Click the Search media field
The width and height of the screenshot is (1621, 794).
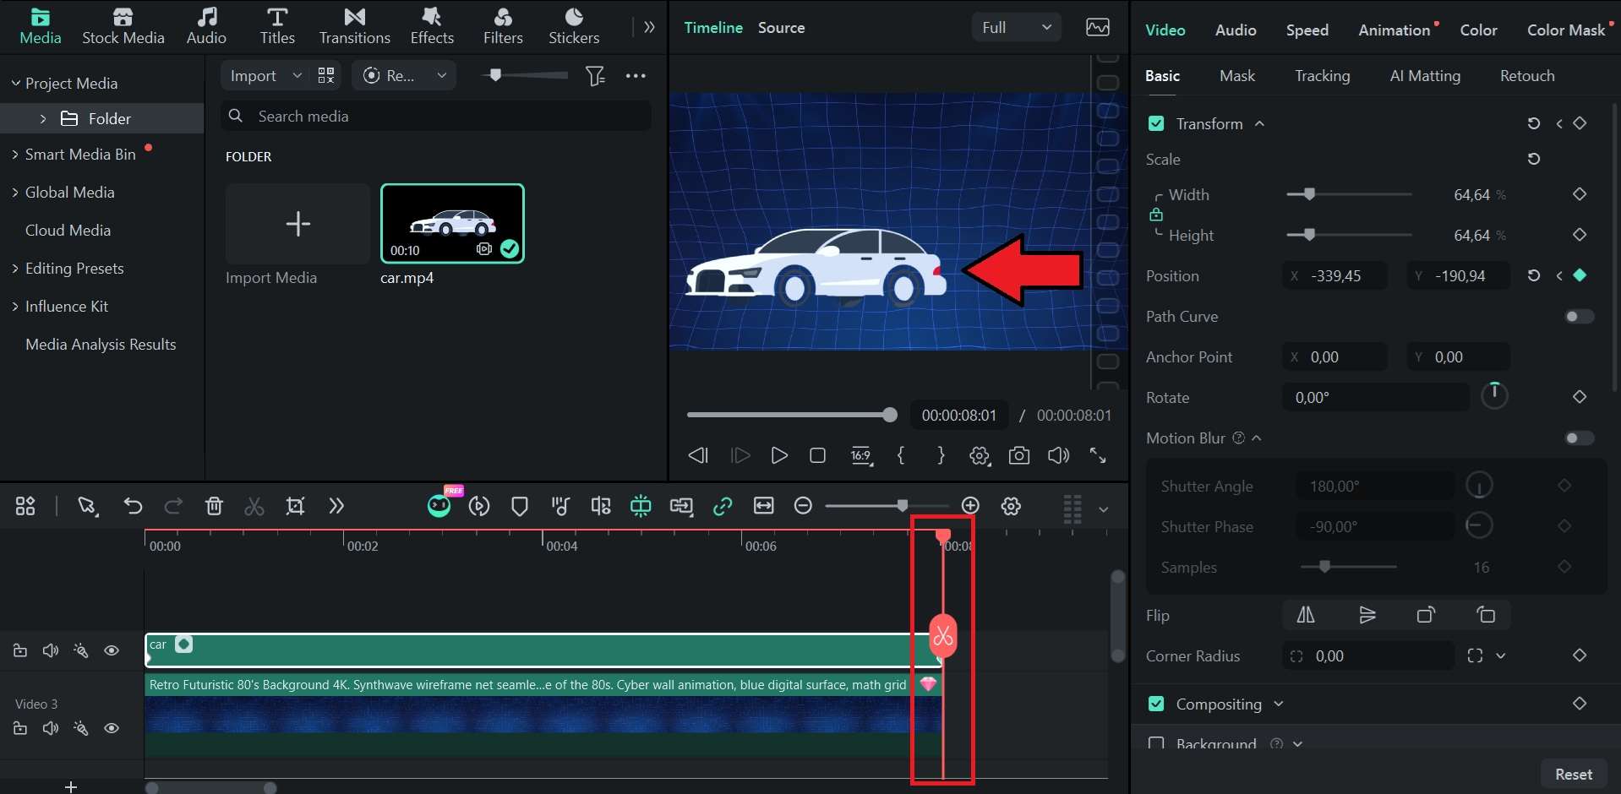436,116
